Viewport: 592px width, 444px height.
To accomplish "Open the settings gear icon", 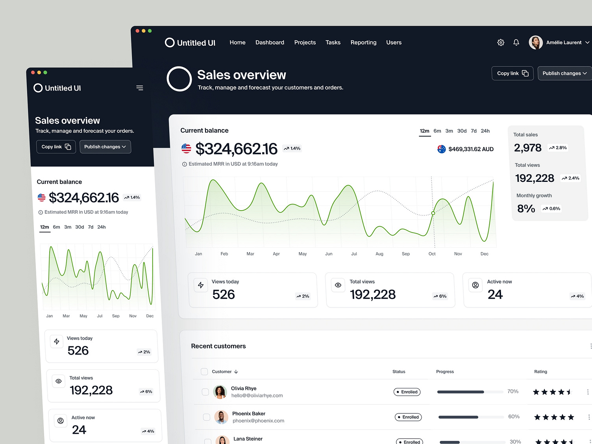I will (x=501, y=42).
